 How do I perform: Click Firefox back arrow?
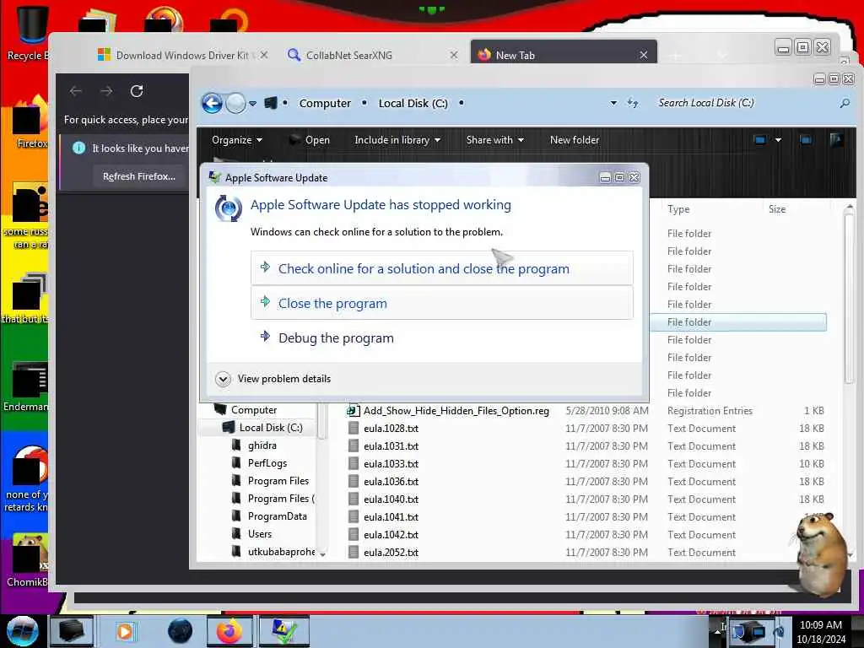click(x=76, y=91)
